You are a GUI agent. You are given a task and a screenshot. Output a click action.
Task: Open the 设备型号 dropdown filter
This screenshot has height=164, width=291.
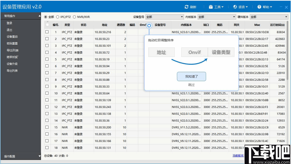(165, 17)
